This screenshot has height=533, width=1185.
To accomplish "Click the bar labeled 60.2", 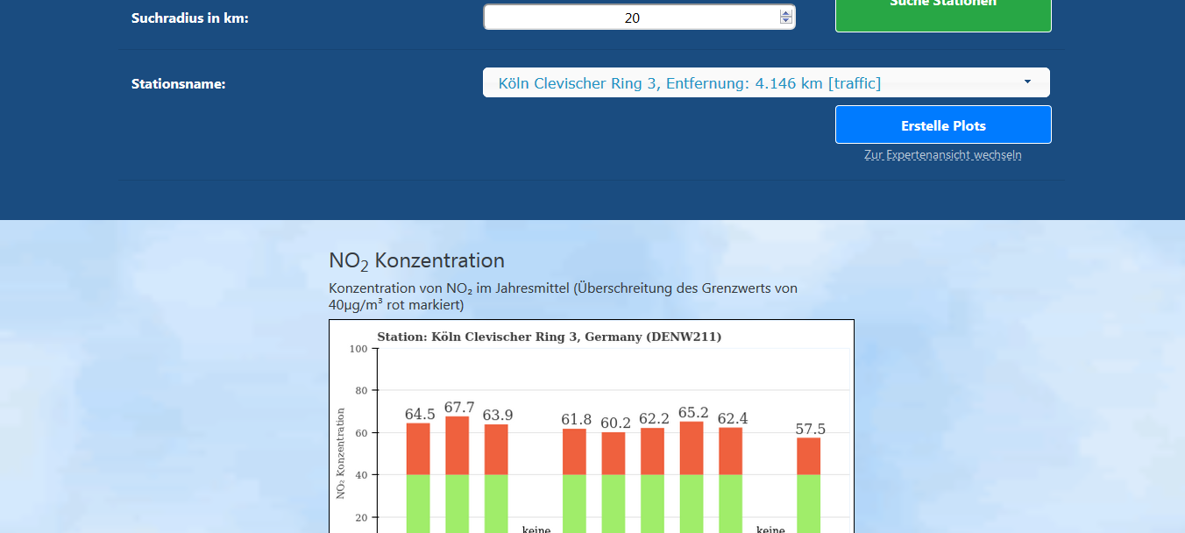I will pos(614,482).
